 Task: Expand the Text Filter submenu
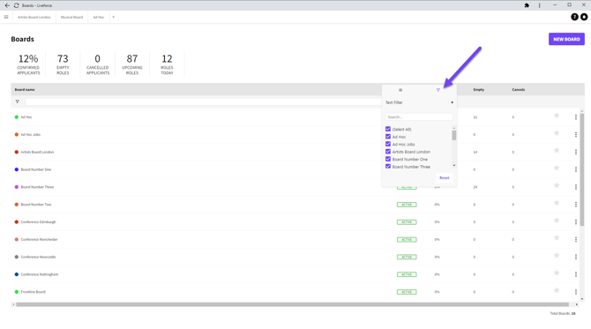(419, 102)
